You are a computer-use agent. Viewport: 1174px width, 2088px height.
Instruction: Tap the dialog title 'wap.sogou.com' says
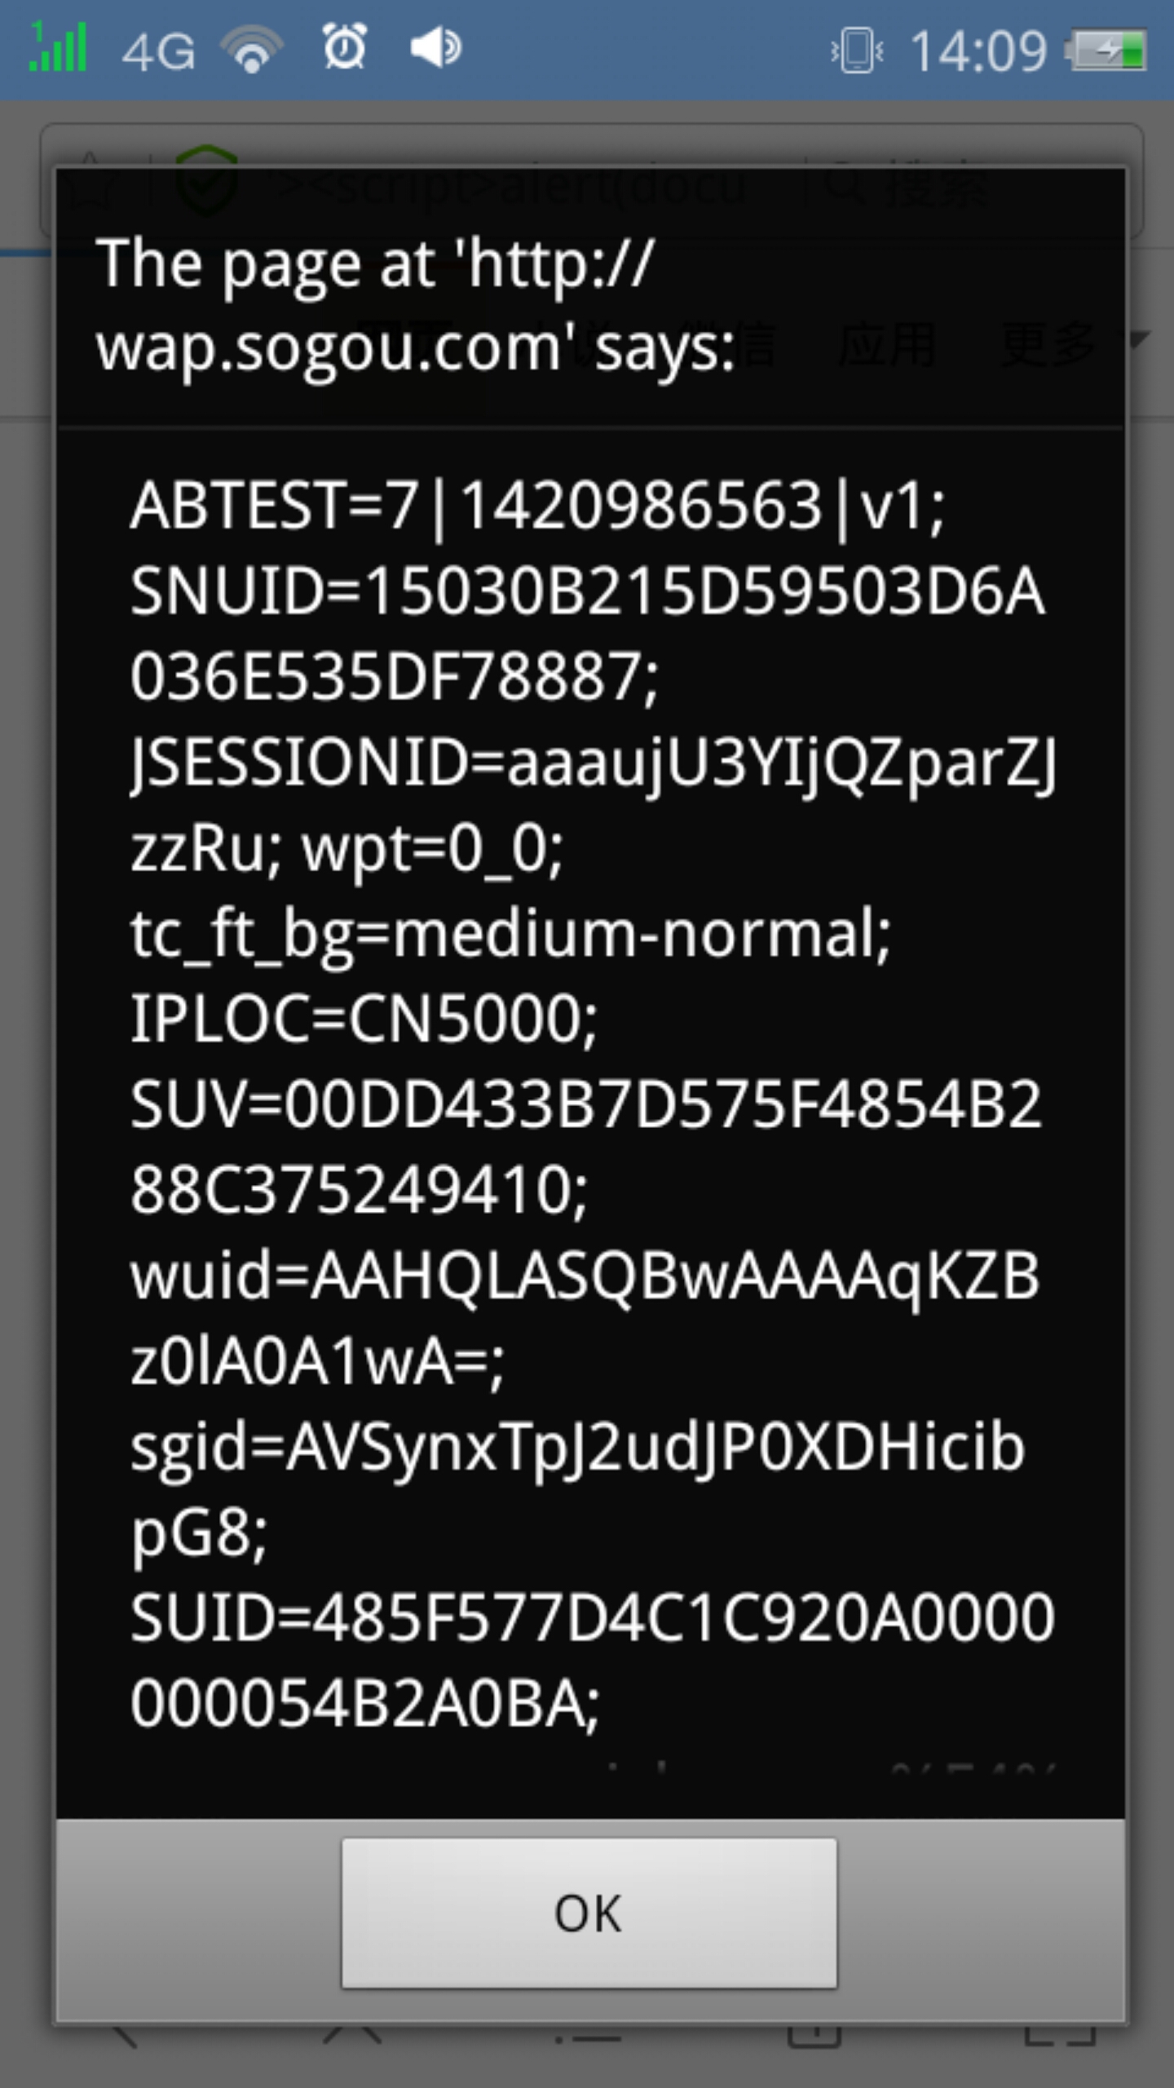(x=416, y=347)
